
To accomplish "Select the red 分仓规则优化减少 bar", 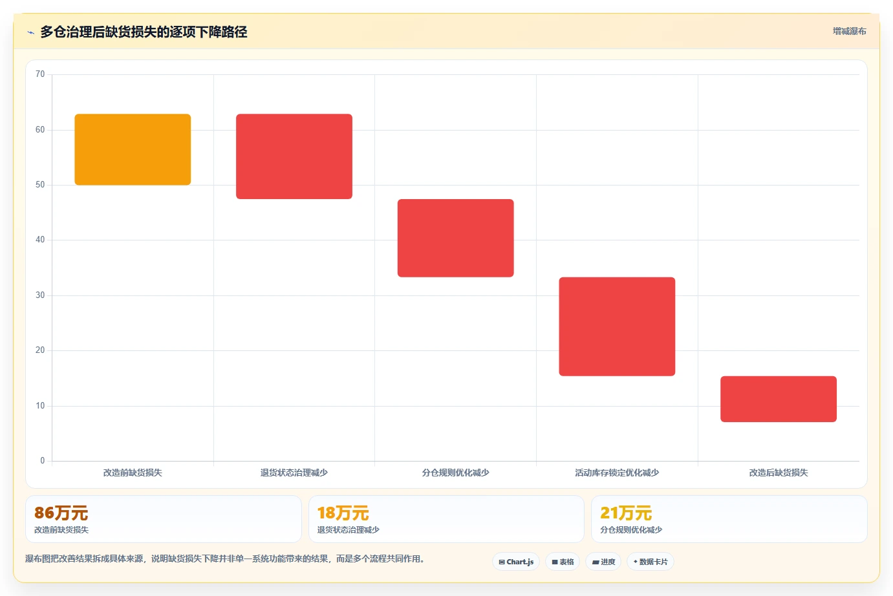I will (x=456, y=238).
